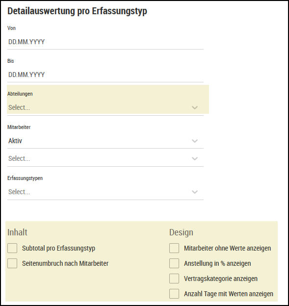Open the Mitarbeiter employee select dropdown
The height and width of the screenshot is (306, 289).
pos(105,158)
